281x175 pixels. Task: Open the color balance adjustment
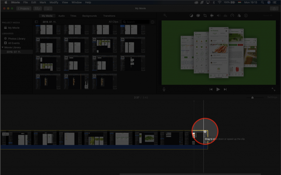coord(191,15)
